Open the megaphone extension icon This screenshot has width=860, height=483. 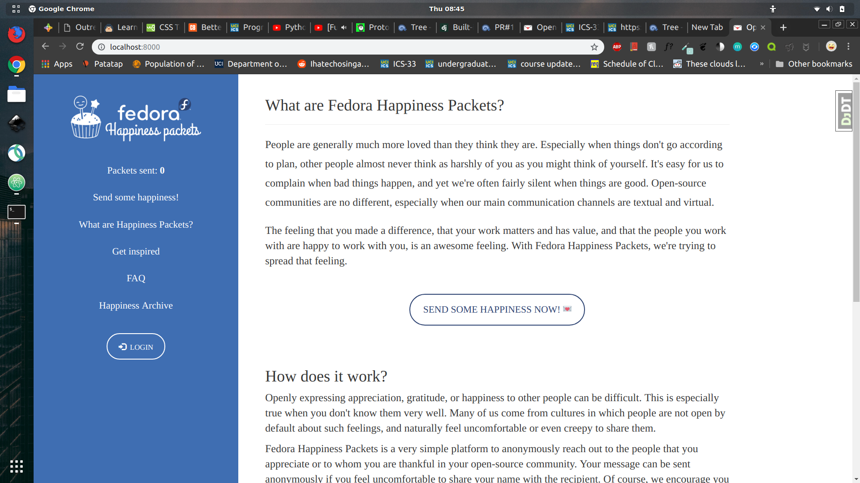(789, 47)
